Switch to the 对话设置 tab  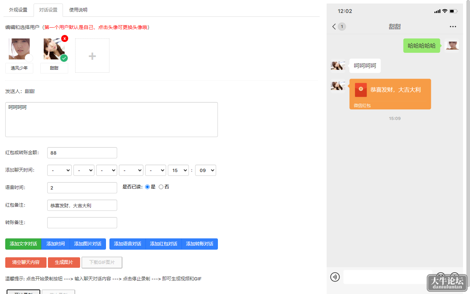point(48,10)
